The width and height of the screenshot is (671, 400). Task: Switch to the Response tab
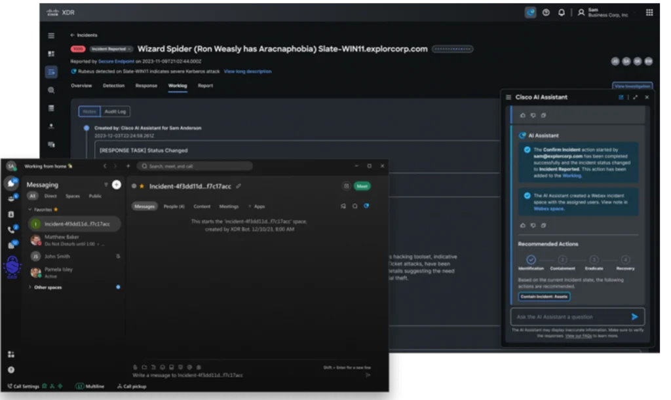(146, 86)
